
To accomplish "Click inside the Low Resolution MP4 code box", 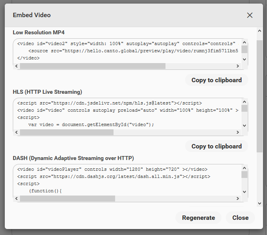I will (127, 51).
